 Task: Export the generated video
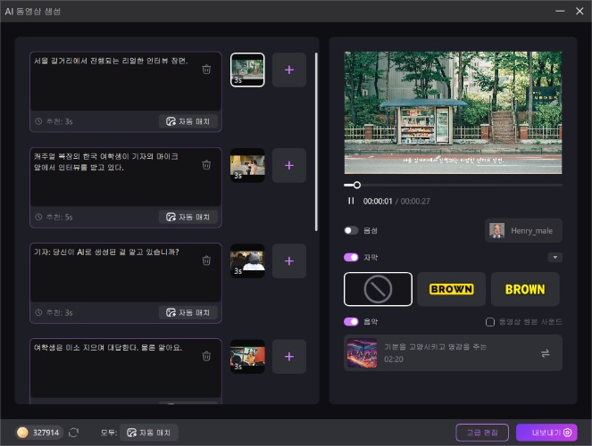pos(546,433)
